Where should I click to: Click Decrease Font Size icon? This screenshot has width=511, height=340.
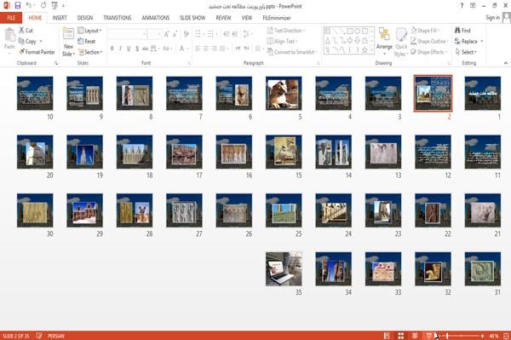pyautogui.click(x=175, y=34)
